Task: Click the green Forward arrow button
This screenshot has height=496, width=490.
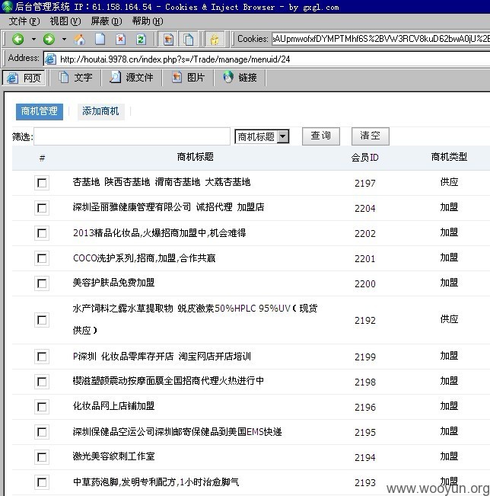Action: coord(49,39)
